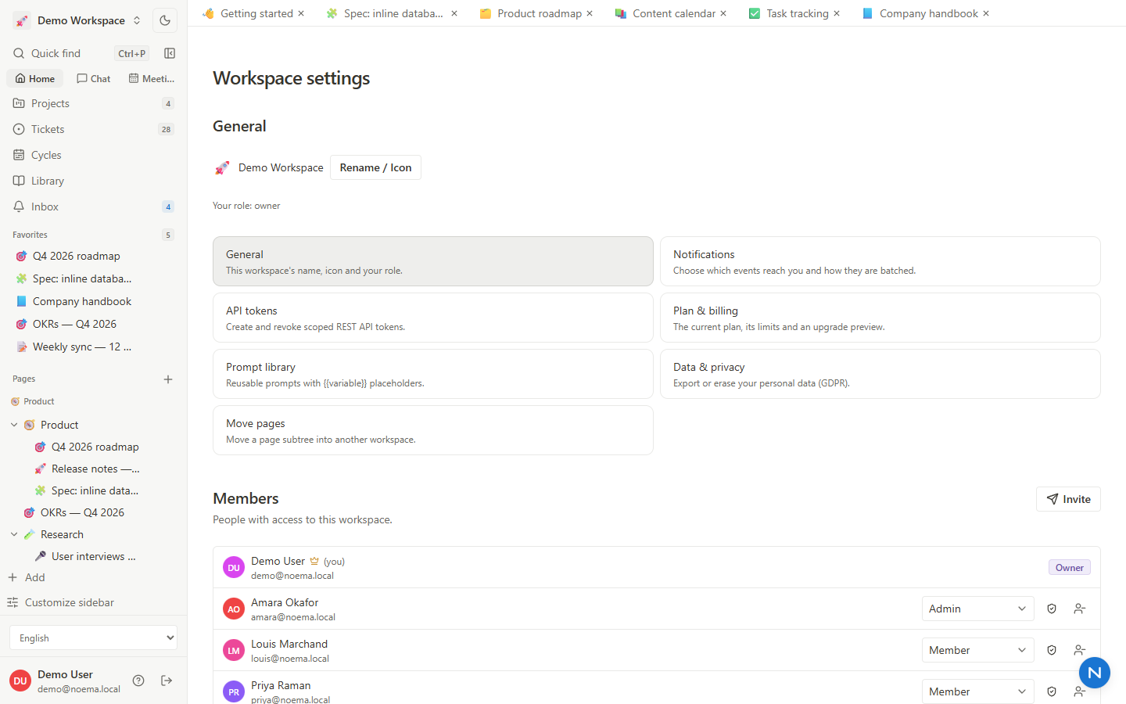Close the Product roadmap tab

coord(590,13)
